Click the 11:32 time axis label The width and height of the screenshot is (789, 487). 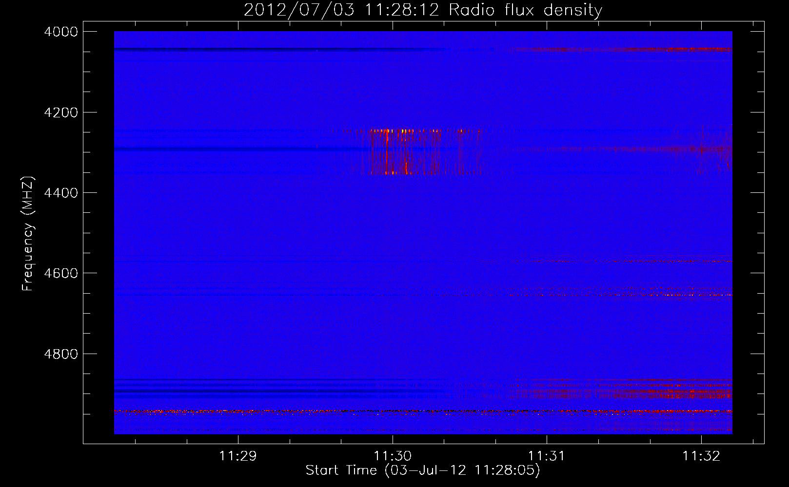tap(701, 456)
